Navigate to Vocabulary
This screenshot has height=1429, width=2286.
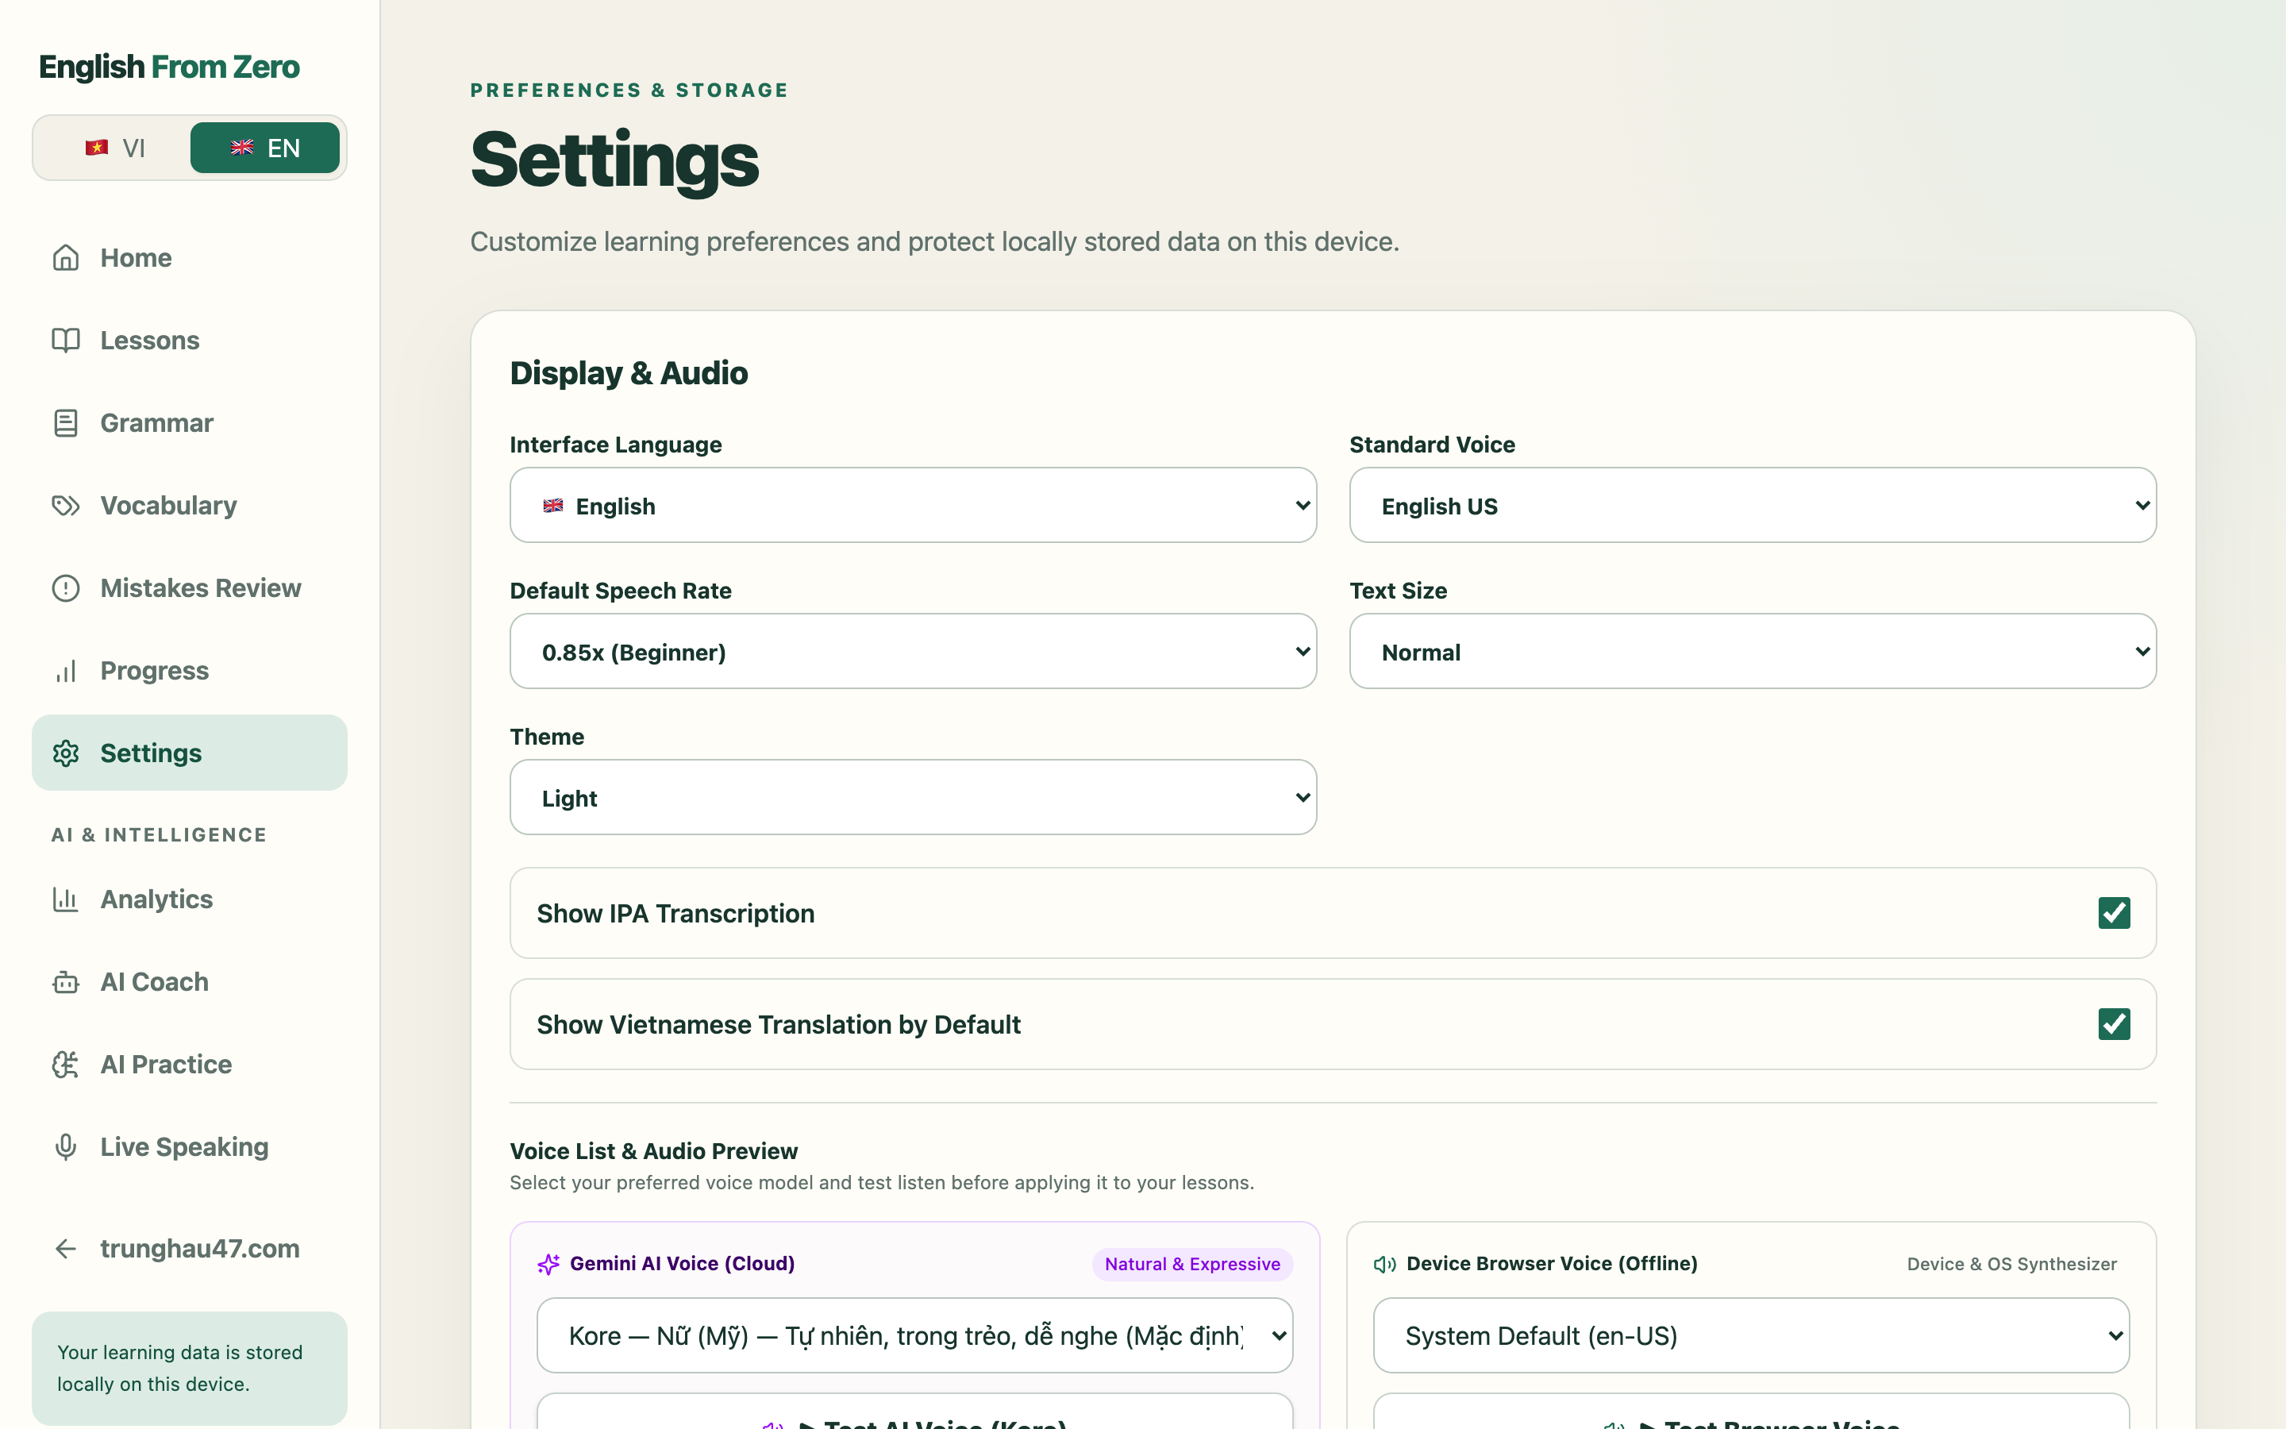(x=189, y=506)
